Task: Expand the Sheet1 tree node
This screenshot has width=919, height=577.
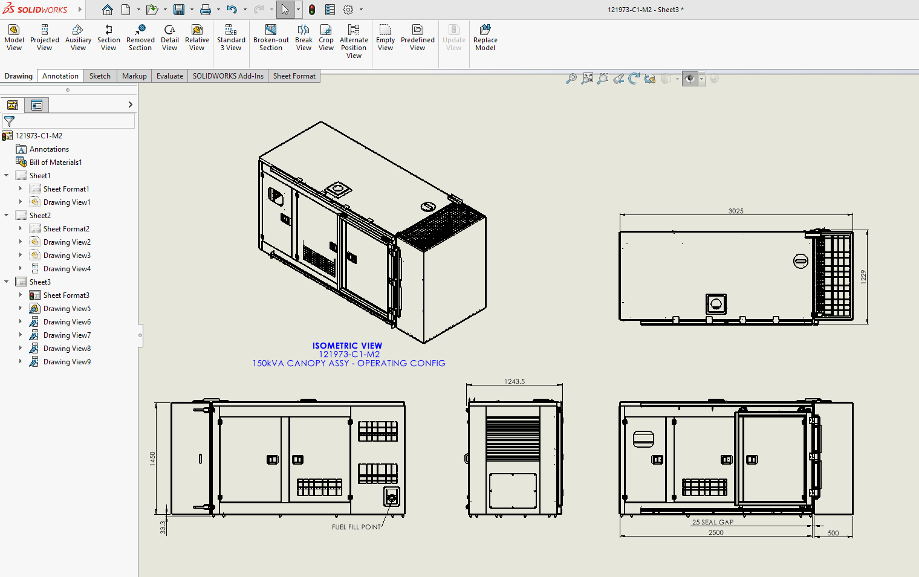Action: (x=6, y=175)
